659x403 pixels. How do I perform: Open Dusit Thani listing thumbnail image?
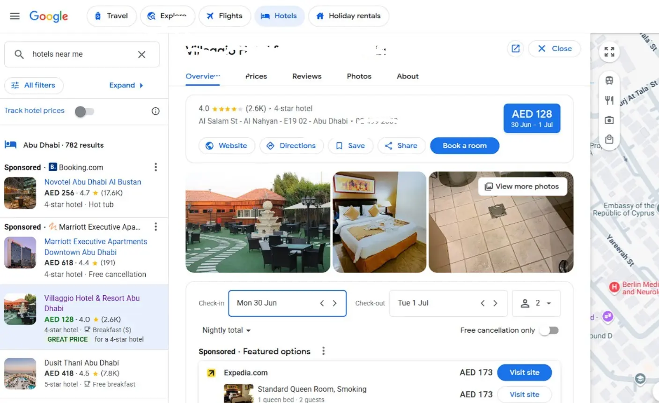20,374
